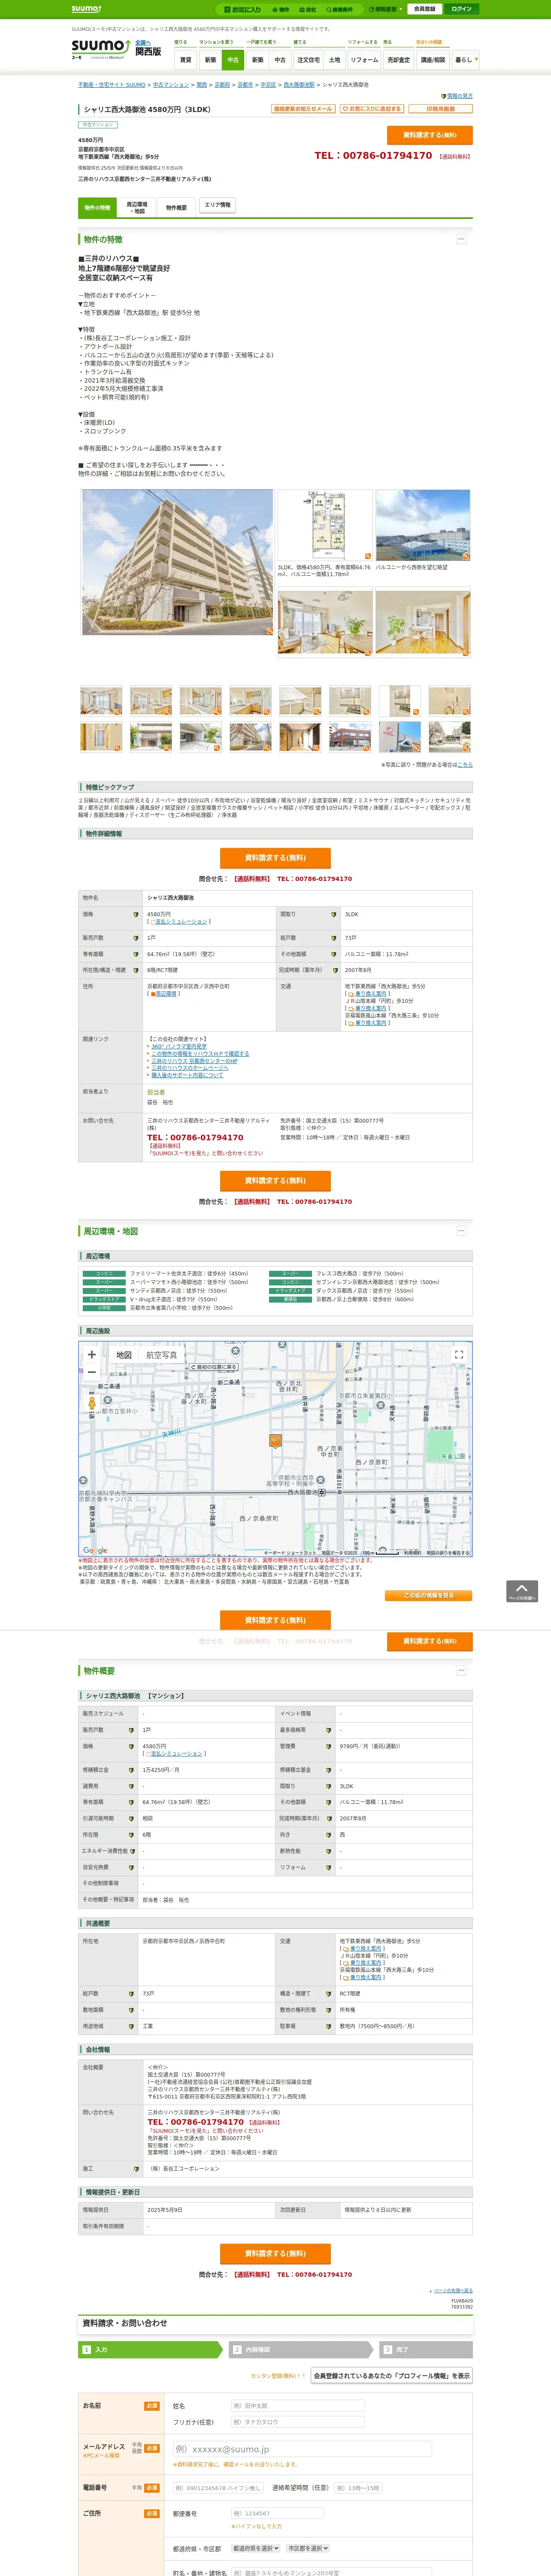
Task: Click the help icon beside 所在階/構造・階建
Action: point(136,970)
